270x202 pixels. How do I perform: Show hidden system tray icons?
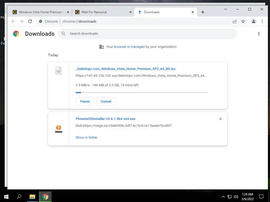(223, 197)
